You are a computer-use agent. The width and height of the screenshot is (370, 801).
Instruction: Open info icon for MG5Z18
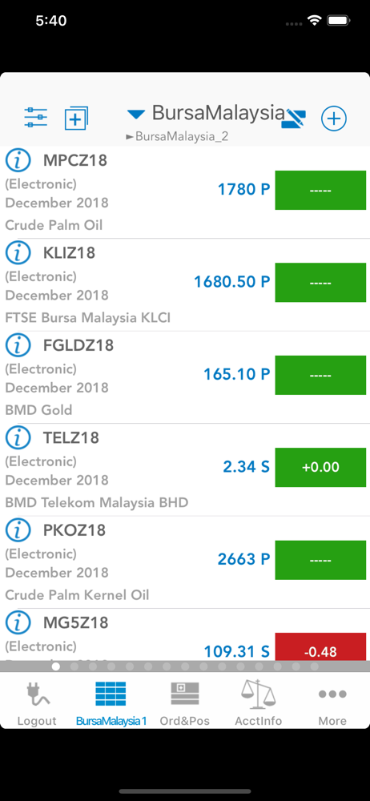pos(18,622)
